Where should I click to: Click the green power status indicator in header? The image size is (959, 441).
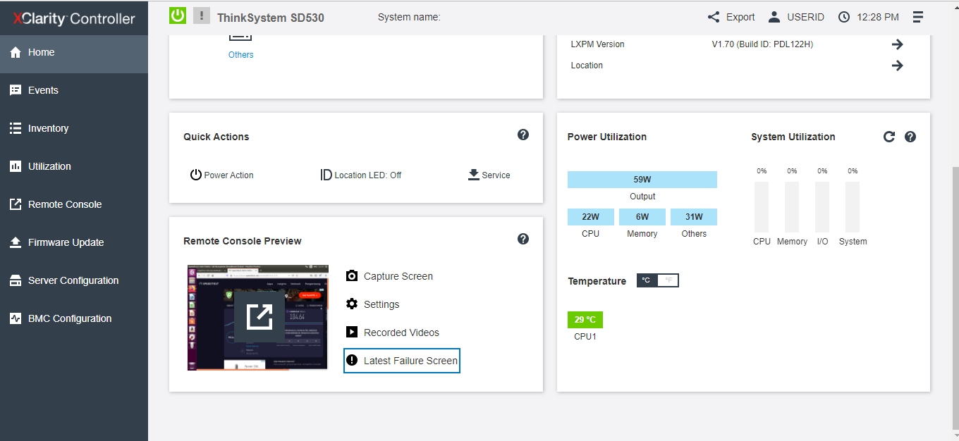[x=177, y=15]
